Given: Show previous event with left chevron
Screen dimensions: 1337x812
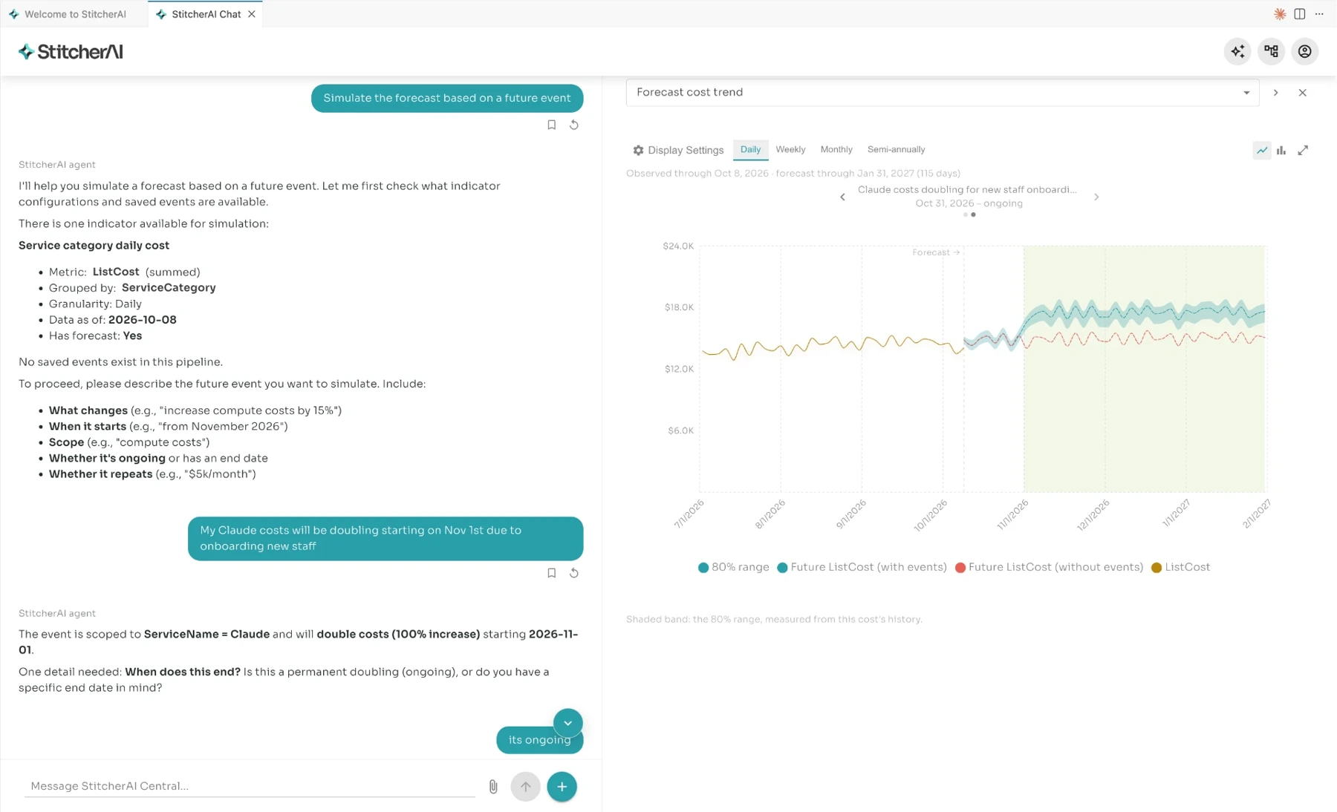Looking at the screenshot, I should point(842,197).
